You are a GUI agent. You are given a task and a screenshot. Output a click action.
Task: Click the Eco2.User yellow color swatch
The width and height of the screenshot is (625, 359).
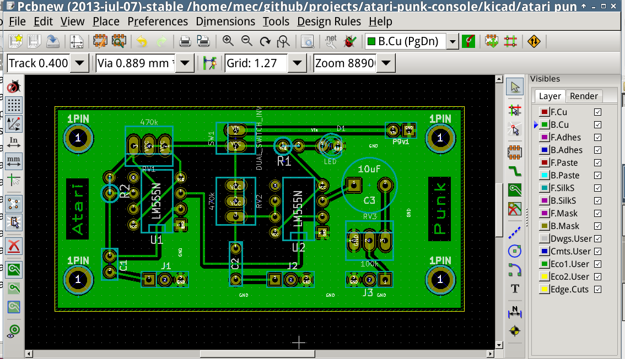[x=545, y=276]
